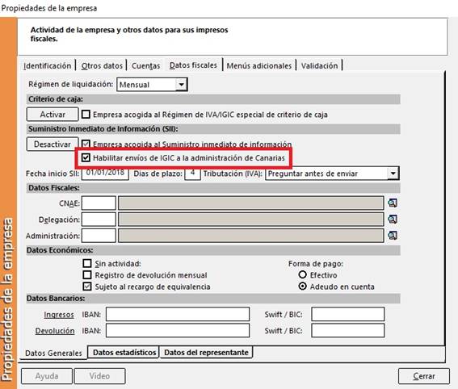Go to the Menús adicionales tab
This screenshot has width=458, height=389.
[258, 65]
